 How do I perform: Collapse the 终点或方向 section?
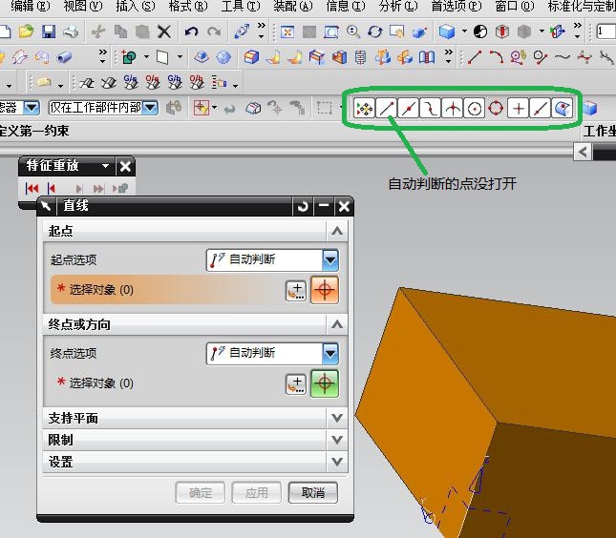click(x=337, y=324)
